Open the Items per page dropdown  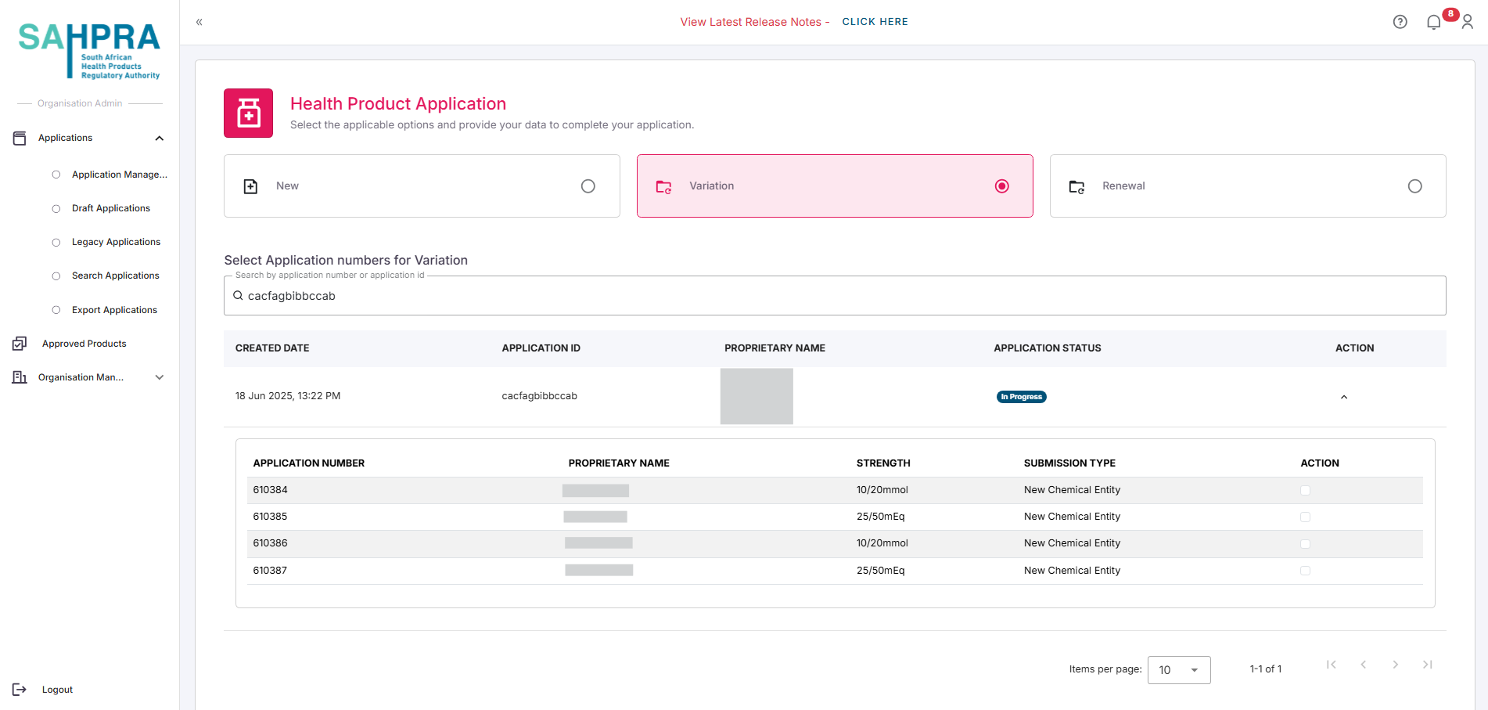(x=1178, y=670)
